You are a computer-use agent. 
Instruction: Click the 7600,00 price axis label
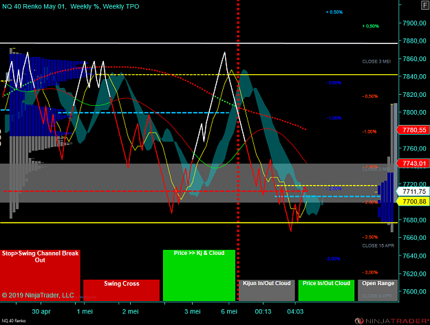coord(414,291)
